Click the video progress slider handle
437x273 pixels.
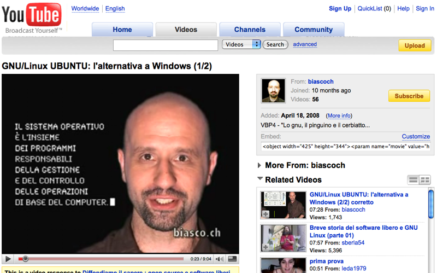(x=25, y=259)
